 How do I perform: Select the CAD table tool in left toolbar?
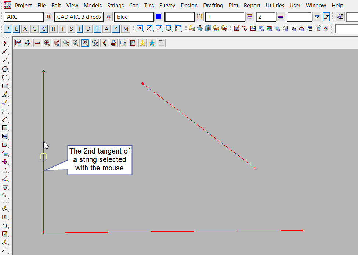tap(5, 128)
